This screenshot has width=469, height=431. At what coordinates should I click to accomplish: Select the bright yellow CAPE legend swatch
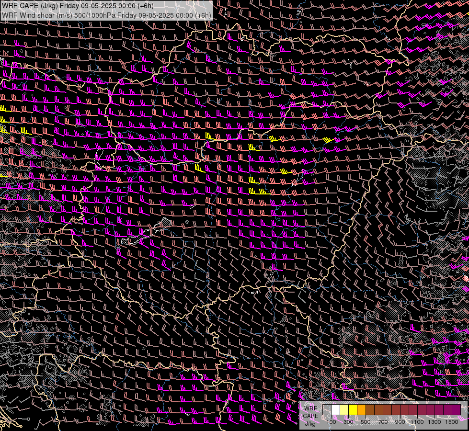tap(353, 410)
